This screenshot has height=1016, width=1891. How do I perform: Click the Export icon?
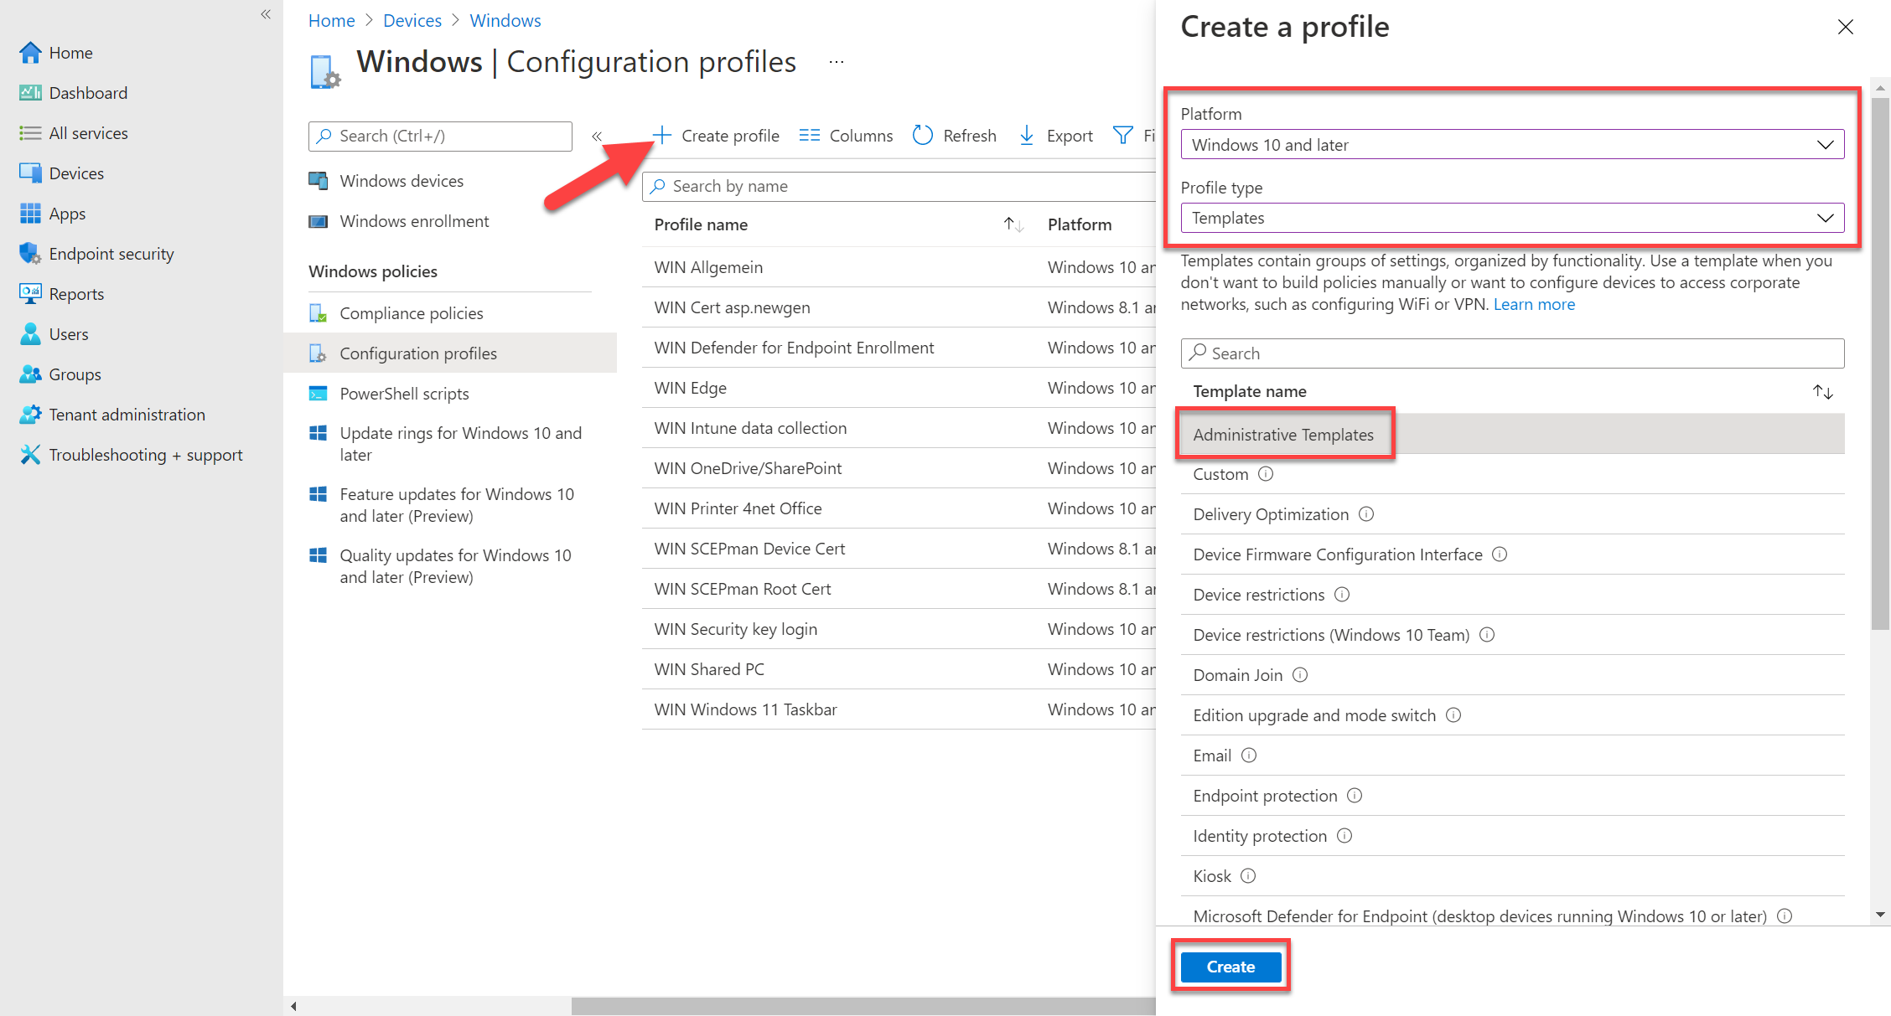1027,135
